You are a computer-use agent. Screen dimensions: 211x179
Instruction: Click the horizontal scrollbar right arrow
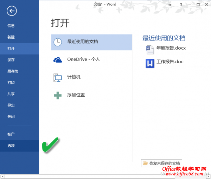pos(209,177)
